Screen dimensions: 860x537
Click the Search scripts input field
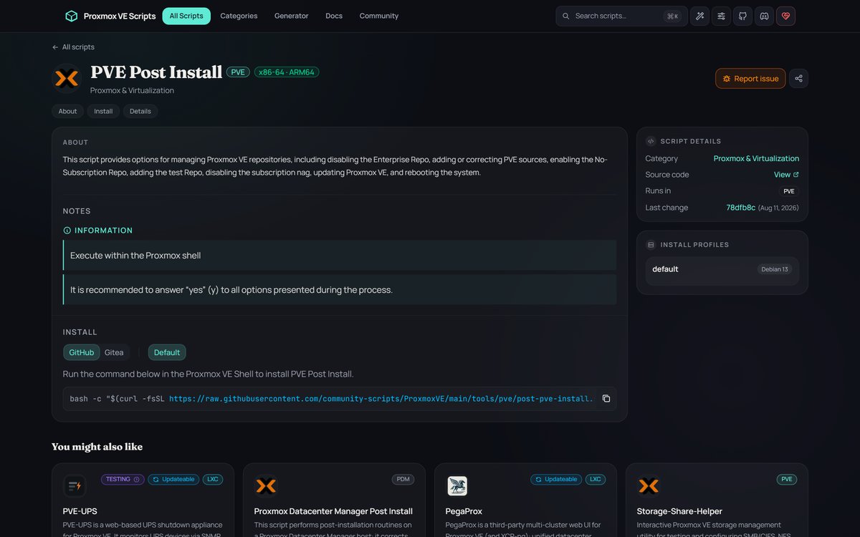(x=621, y=16)
